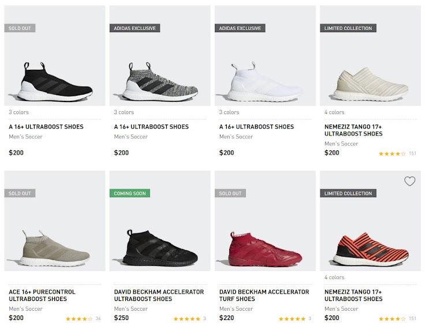Image resolution: width=426 pixels, height=331 pixels.
Task: Click the Sold Out badge on black A 16+
Action: point(20,28)
